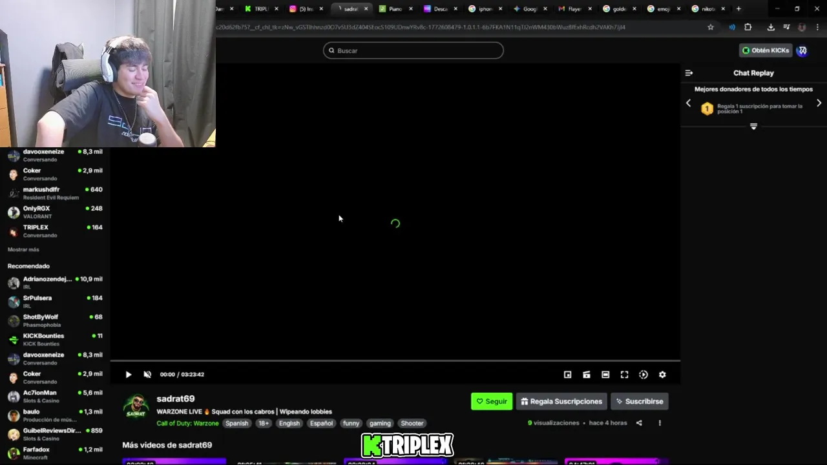Seek on the video progress bar
The height and width of the screenshot is (465, 827).
tap(395, 360)
